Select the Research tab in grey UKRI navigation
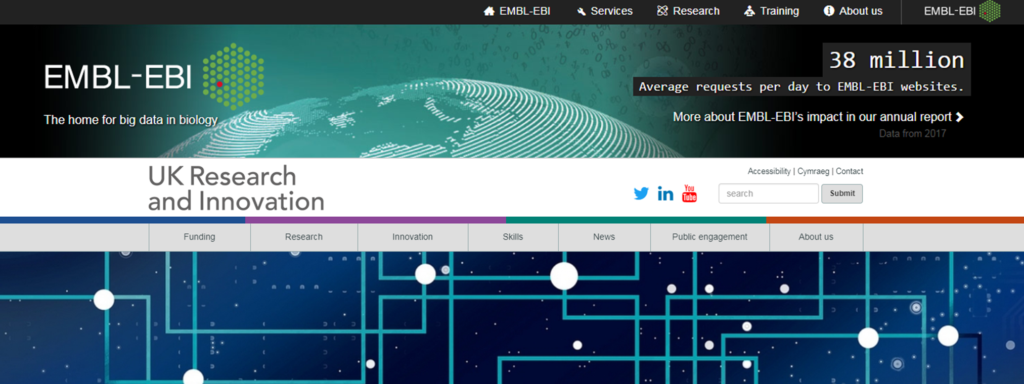This screenshot has height=384, width=1024. point(303,237)
